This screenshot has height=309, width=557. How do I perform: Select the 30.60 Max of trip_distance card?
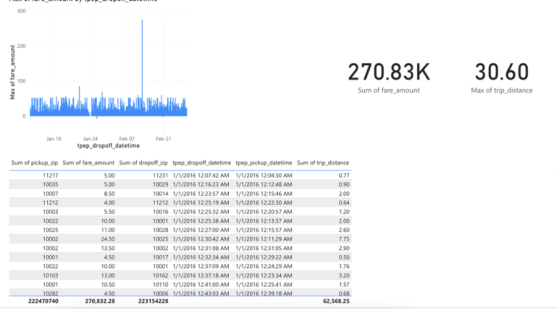pos(502,78)
